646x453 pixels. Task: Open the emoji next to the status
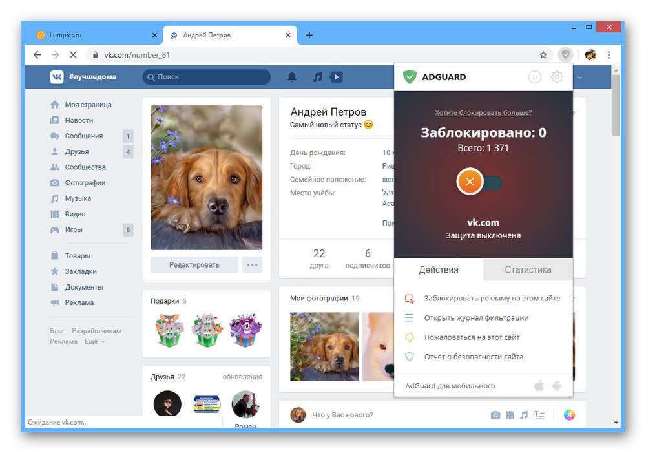tap(368, 125)
